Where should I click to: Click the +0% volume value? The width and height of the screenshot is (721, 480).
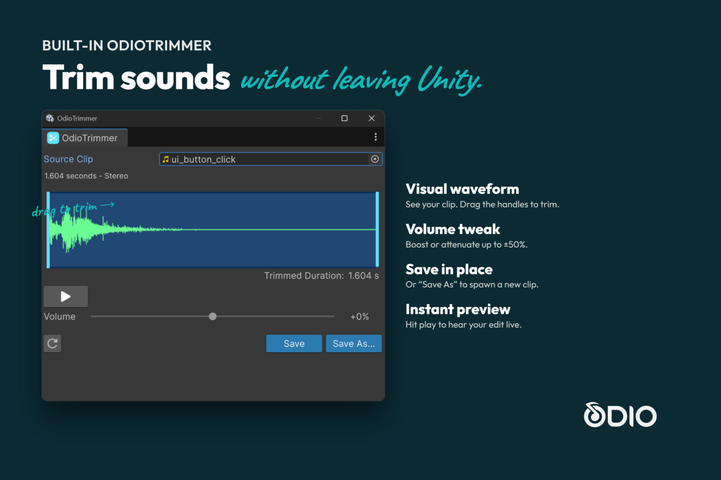click(359, 316)
